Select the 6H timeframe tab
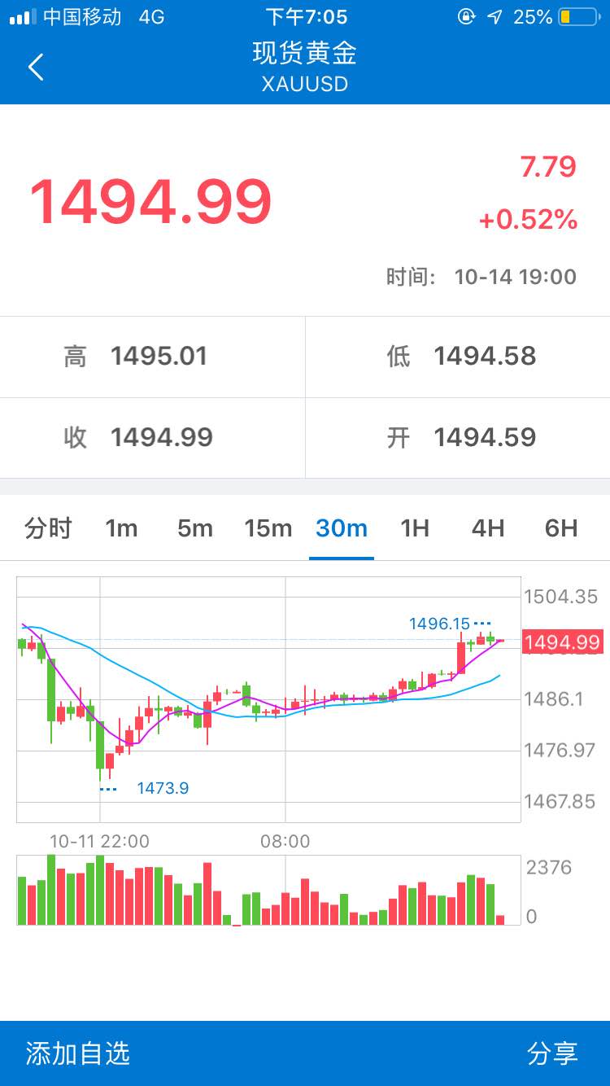This screenshot has height=1086, width=610. pos(561,528)
